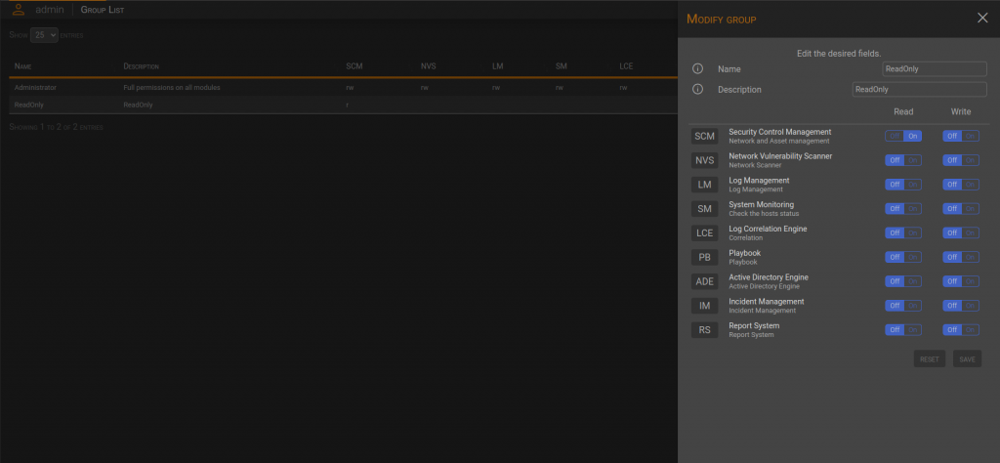The height and width of the screenshot is (463, 1000).
Task: Toggle Read permission for Log Correlation Engine
Action: (x=903, y=232)
